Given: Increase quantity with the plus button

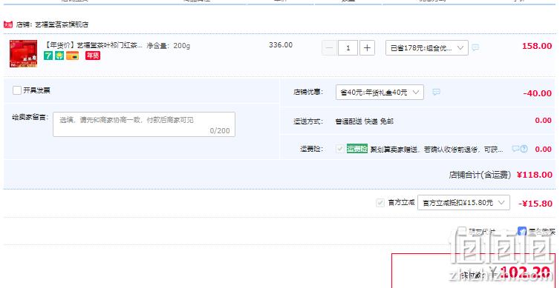Looking at the screenshot, I should tap(367, 48).
